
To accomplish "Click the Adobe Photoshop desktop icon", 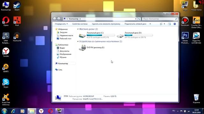I will tap(185, 38).
